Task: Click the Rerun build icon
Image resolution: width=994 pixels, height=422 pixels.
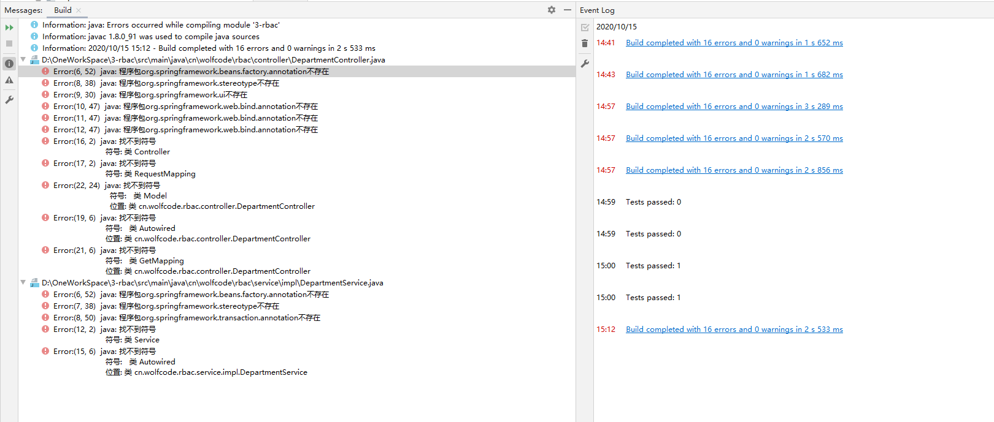Action: (x=9, y=28)
